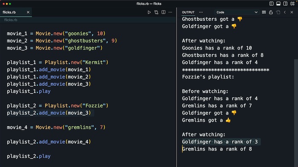Image resolution: width=298 pixels, height=167 pixels.
Task: Open the Code output channel dropdown
Action: (237, 12)
